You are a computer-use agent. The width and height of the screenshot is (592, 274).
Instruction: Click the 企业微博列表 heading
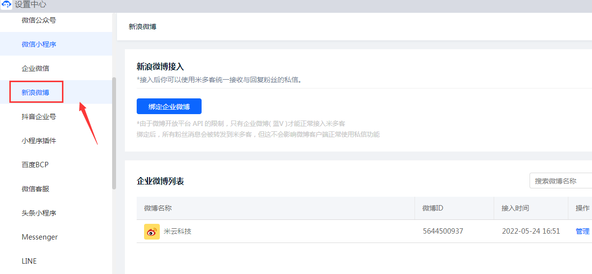pos(160,182)
